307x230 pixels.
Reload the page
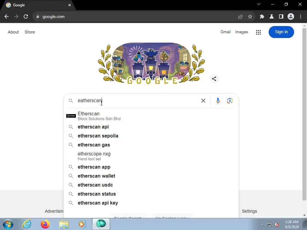[26, 17]
